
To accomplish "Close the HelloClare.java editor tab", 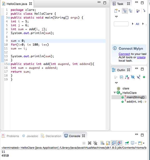I will click(31, 4).
